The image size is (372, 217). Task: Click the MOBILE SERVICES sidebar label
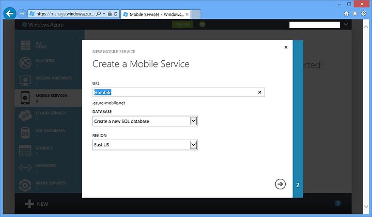point(52,95)
